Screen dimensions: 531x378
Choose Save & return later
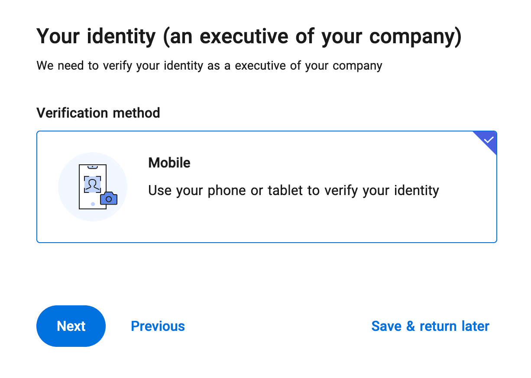pos(430,326)
